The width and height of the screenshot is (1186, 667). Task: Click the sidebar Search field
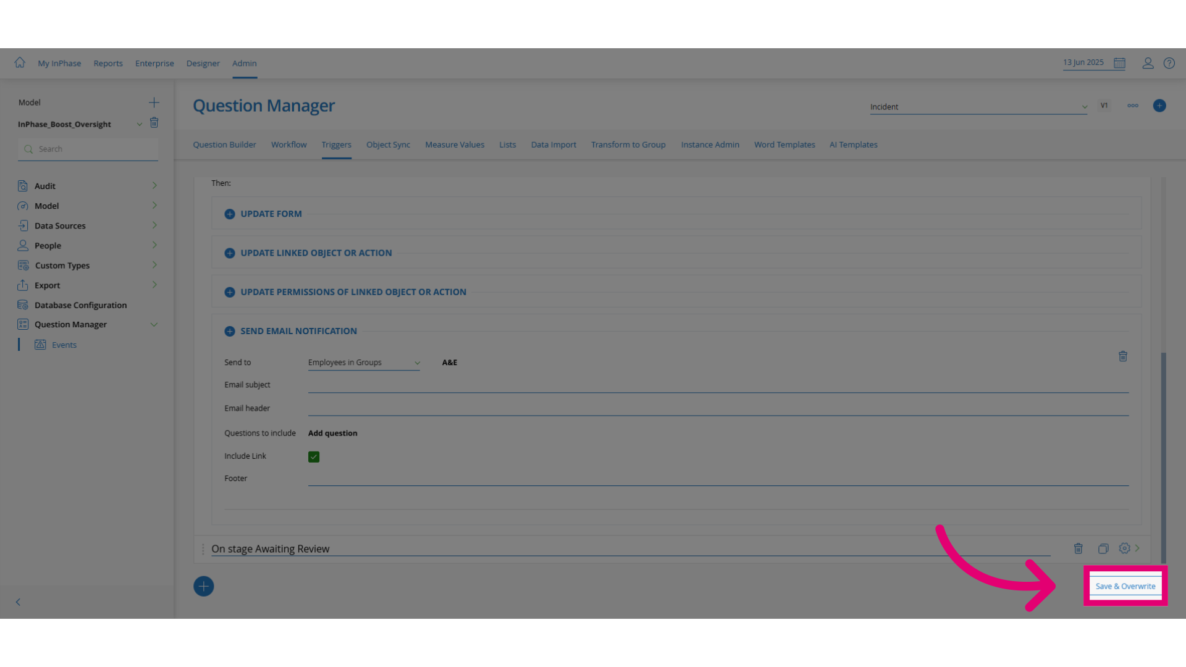[88, 149]
